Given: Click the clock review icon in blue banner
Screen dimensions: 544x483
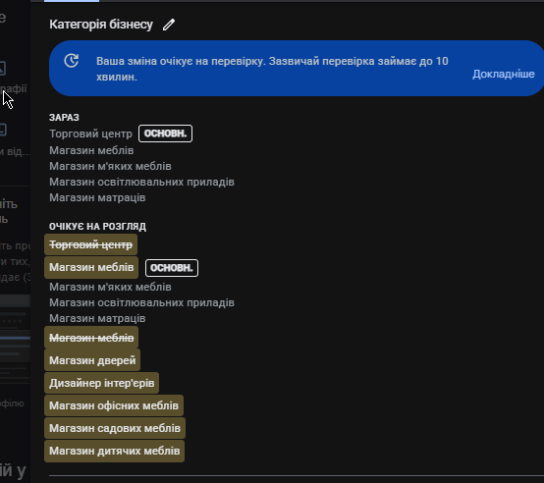Looking at the screenshot, I should 72,61.
